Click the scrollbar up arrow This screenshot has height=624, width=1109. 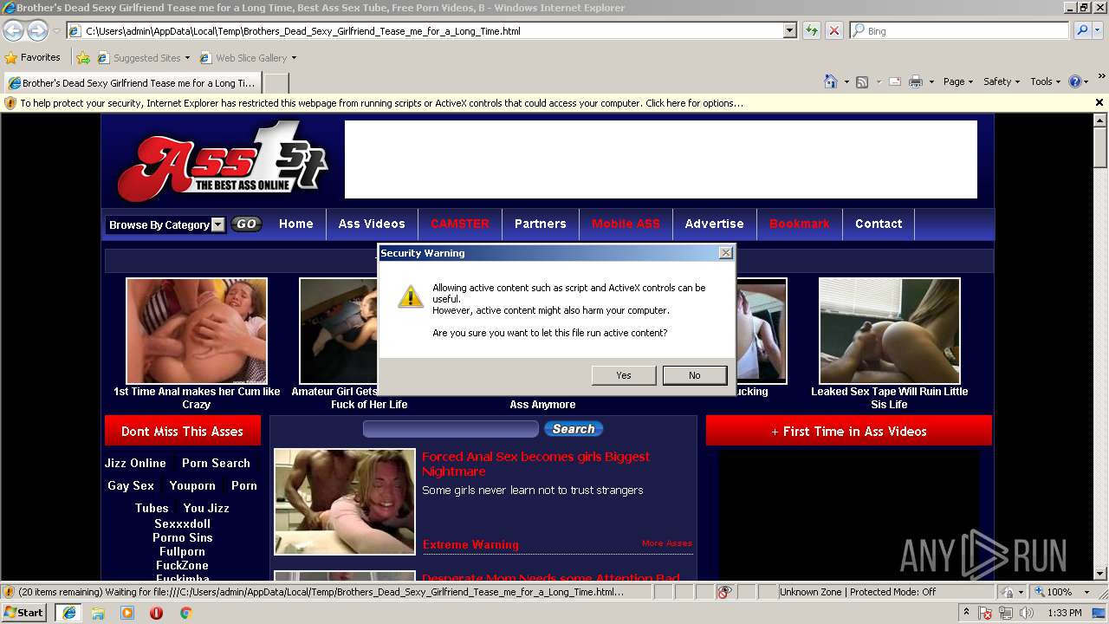click(x=1100, y=120)
